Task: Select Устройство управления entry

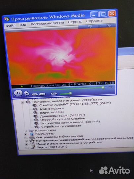Action: [x=61, y=126]
